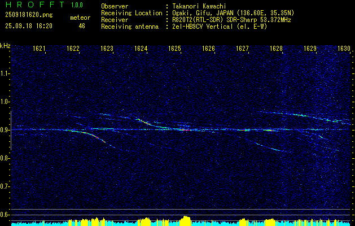Image resolution: width=355 pixels, height=226 pixels.
Task: Click observer name Takanori Kawachi
Action: click(x=198, y=6)
